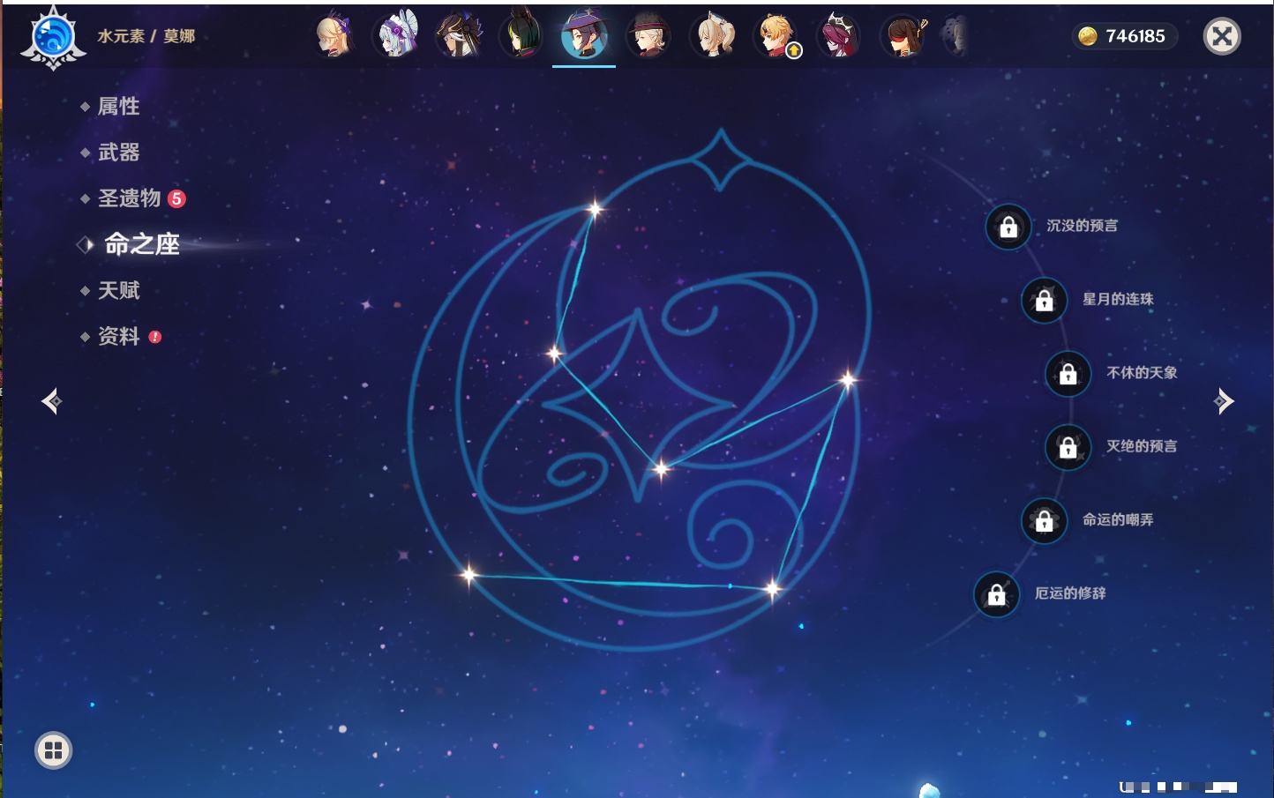The height and width of the screenshot is (798, 1274).
Task: Select Rosaria's avatar with magenta hair
Action: click(x=839, y=36)
